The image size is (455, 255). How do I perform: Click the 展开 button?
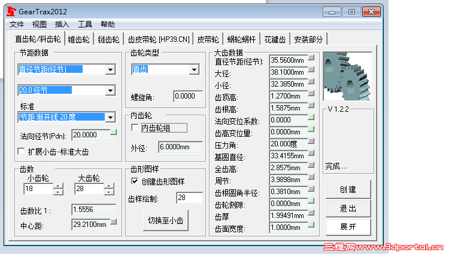pos(348,227)
